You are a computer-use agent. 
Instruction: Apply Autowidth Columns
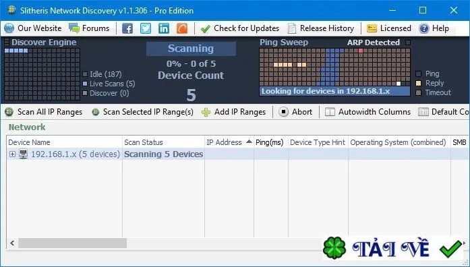tap(368, 112)
